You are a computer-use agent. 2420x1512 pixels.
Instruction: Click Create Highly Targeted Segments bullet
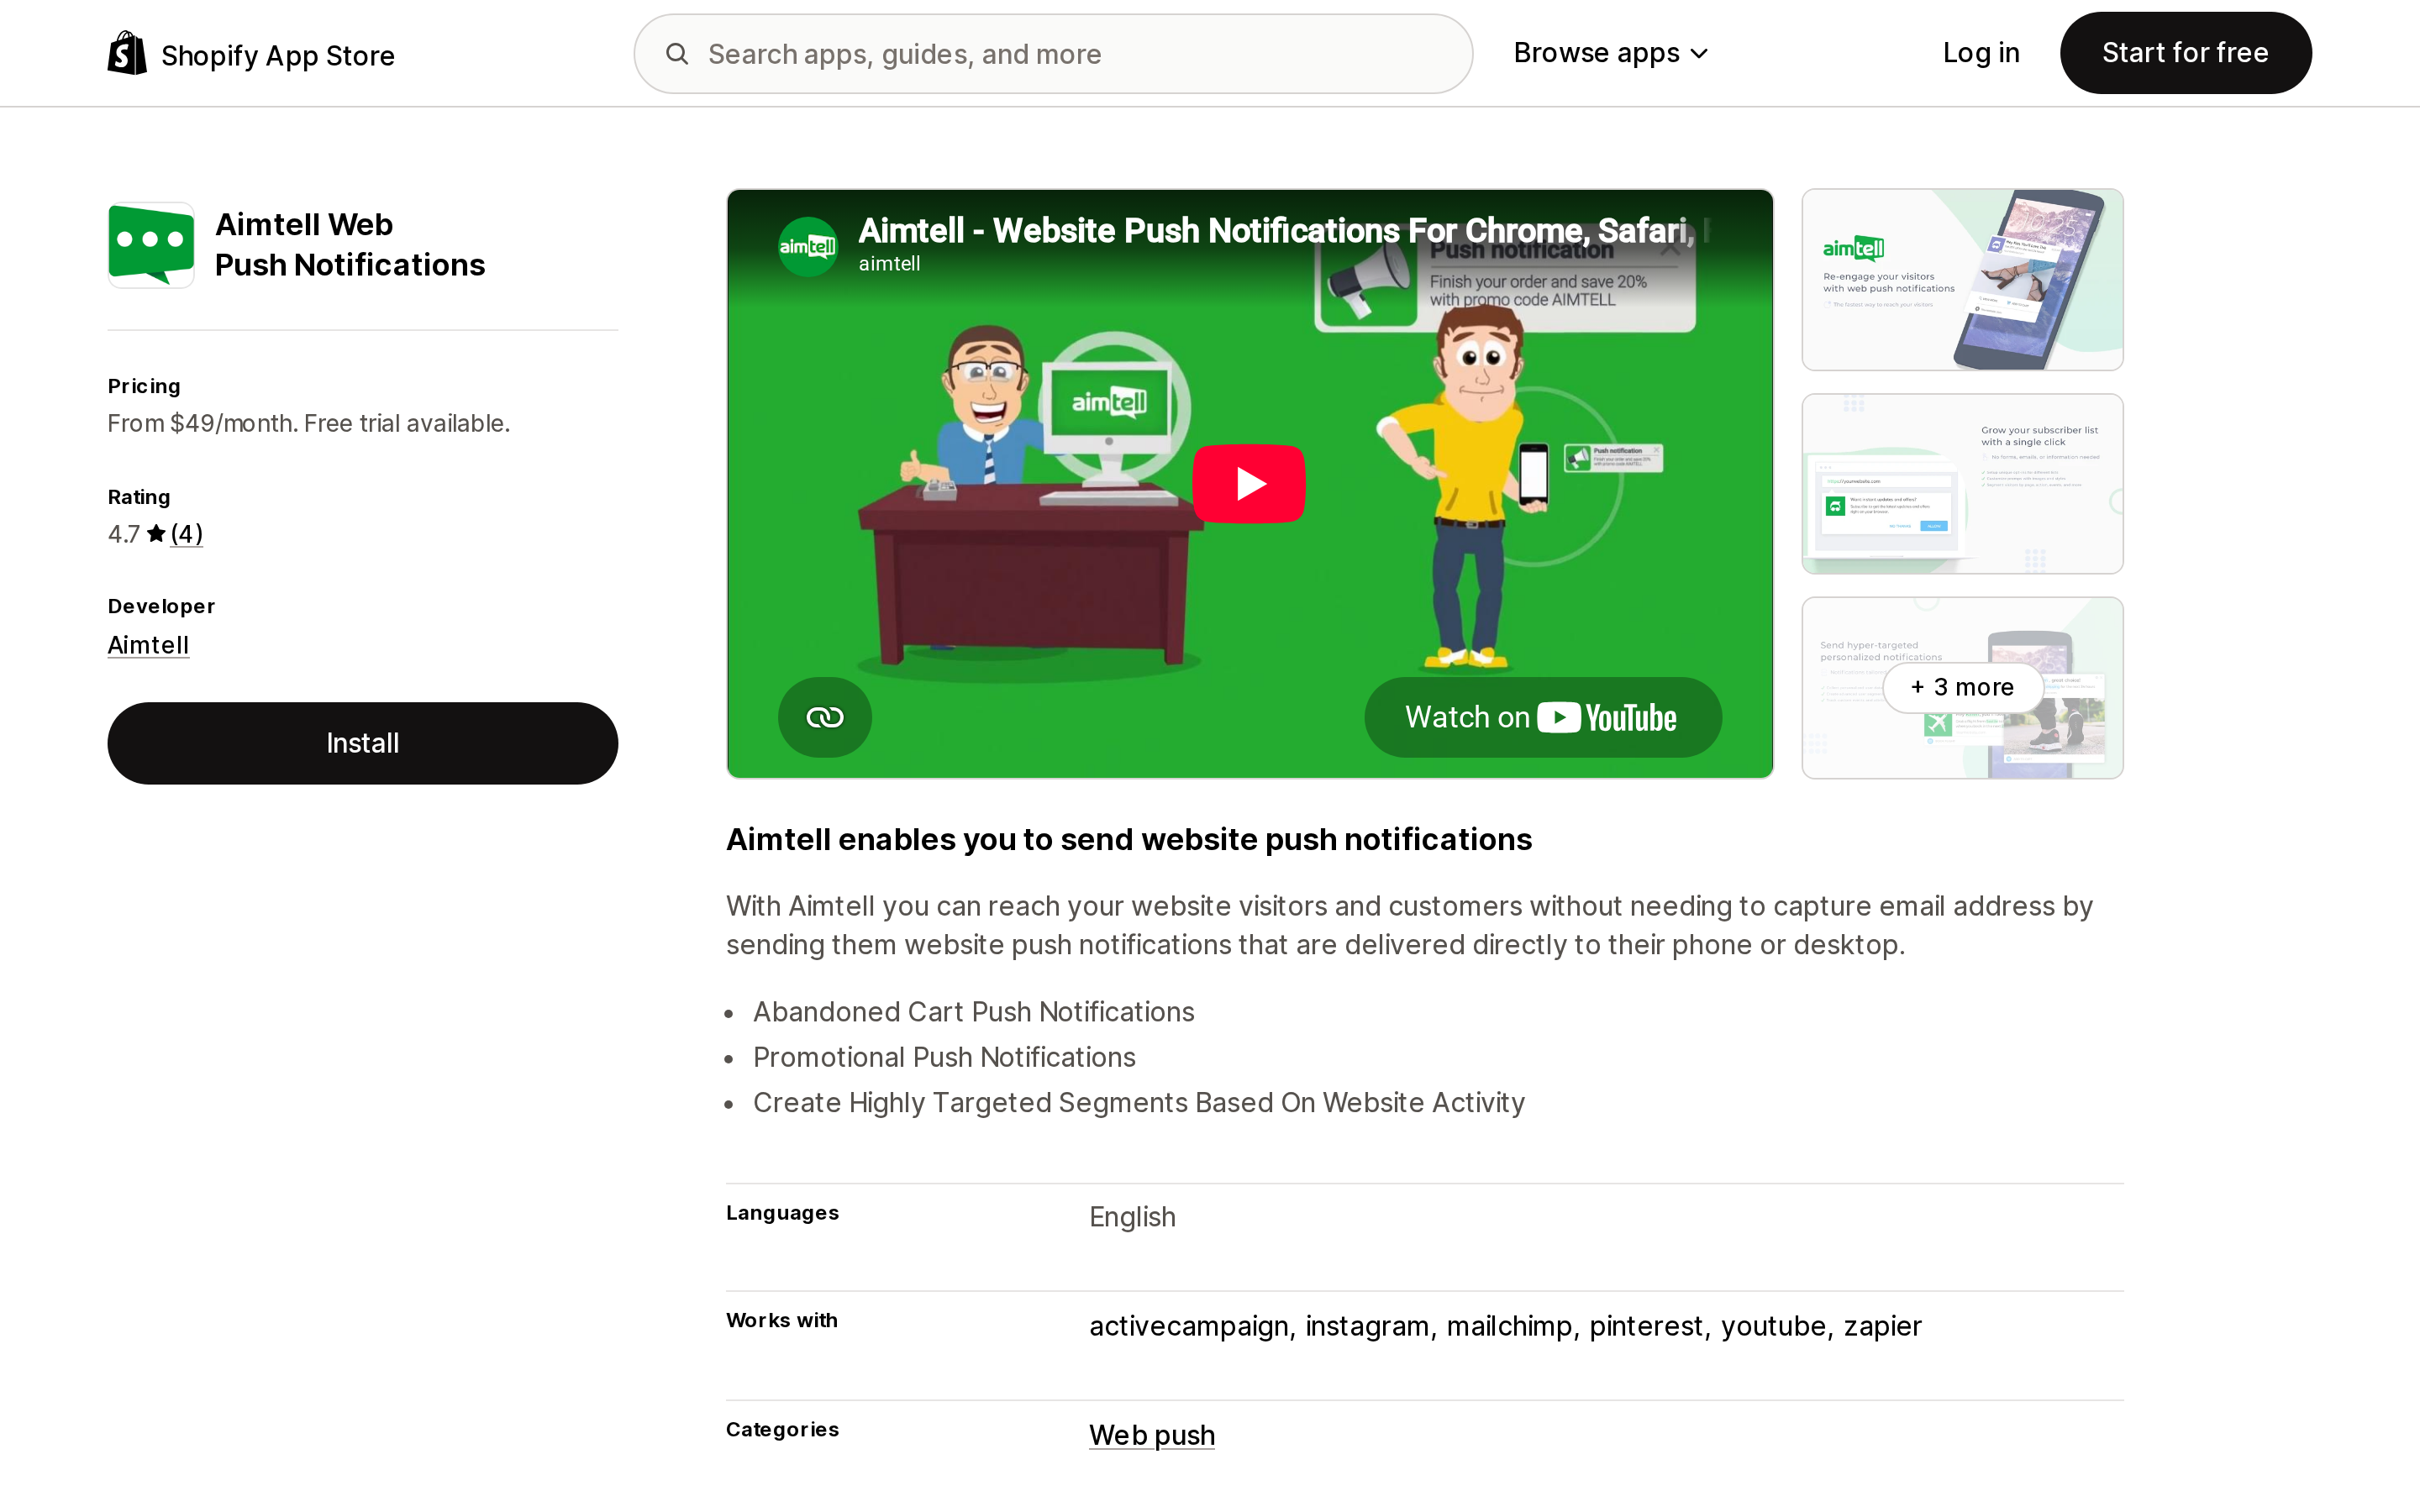click(1139, 1102)
